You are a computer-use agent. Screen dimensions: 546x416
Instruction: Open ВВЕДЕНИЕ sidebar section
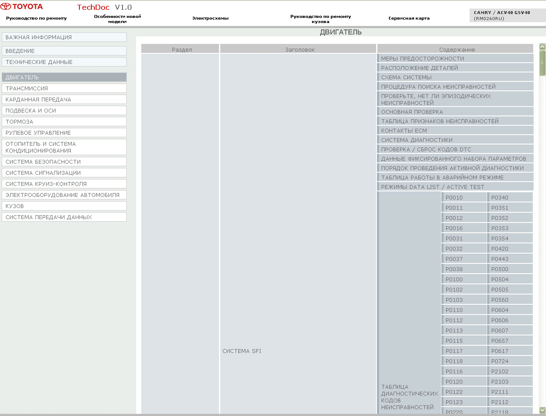64,51
